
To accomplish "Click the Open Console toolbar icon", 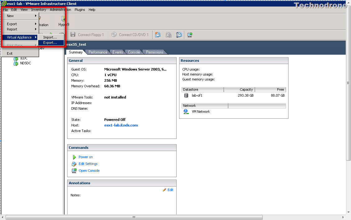I will click(190, 35).
